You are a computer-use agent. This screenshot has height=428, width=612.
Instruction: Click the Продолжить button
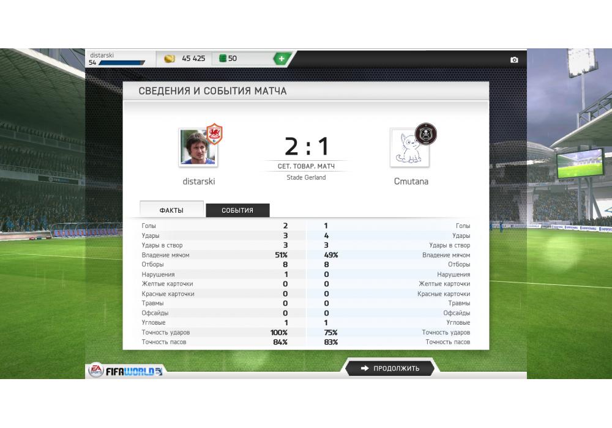(x=389, y=368)
